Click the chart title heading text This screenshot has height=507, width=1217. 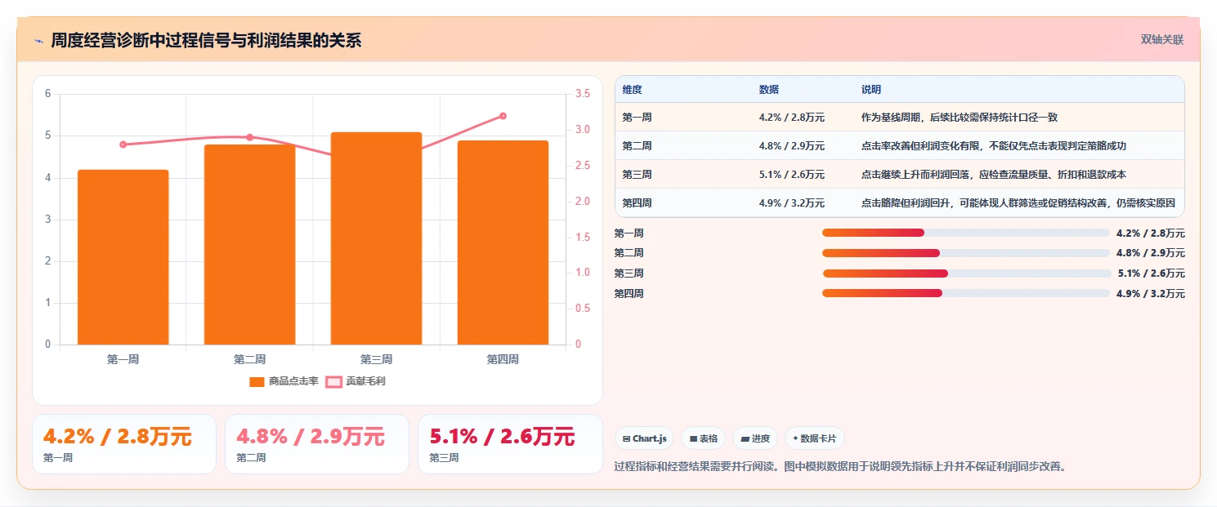[x=206, y=41]
